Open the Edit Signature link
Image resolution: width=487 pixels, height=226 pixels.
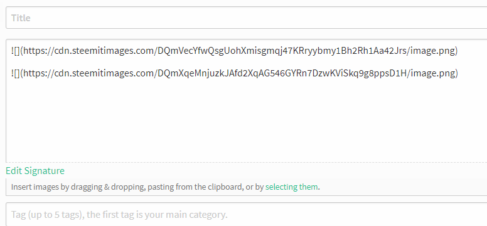tap(35, 171)
